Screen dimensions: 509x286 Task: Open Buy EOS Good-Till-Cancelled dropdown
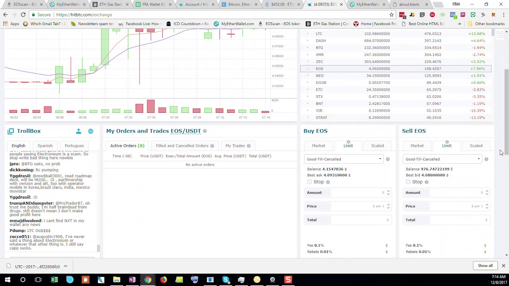point(344,159)
